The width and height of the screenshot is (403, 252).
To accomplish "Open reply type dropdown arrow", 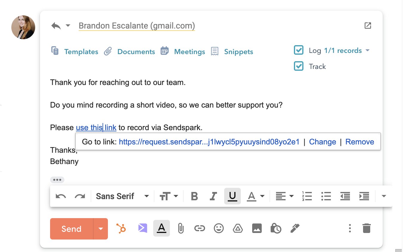I will click(x=68, y=26).
